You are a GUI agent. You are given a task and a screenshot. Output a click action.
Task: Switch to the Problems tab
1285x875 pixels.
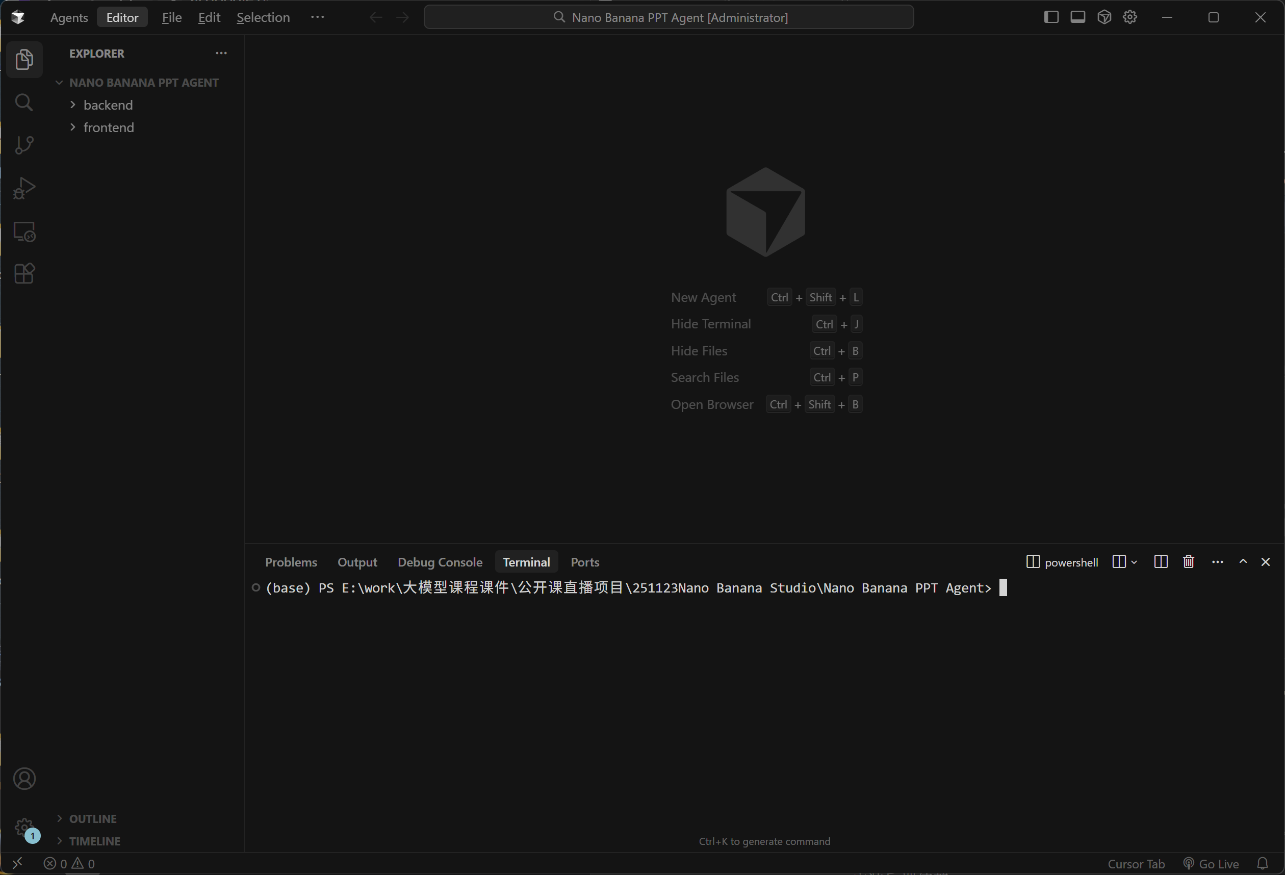click(291, 561)
